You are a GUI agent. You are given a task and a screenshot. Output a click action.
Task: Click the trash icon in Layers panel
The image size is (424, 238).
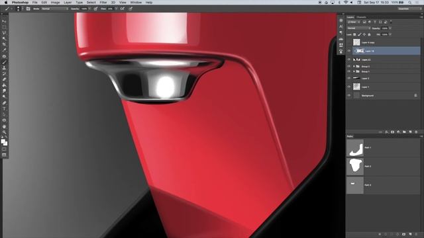(416, 132)
